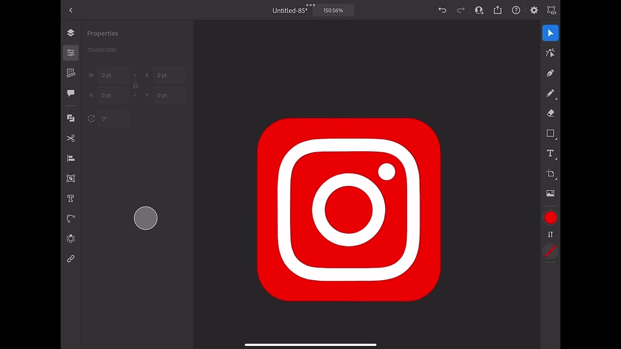This screenshot has height=349, width=621.
Task: Open the Comments panel
Action: [x=71, y=93]
